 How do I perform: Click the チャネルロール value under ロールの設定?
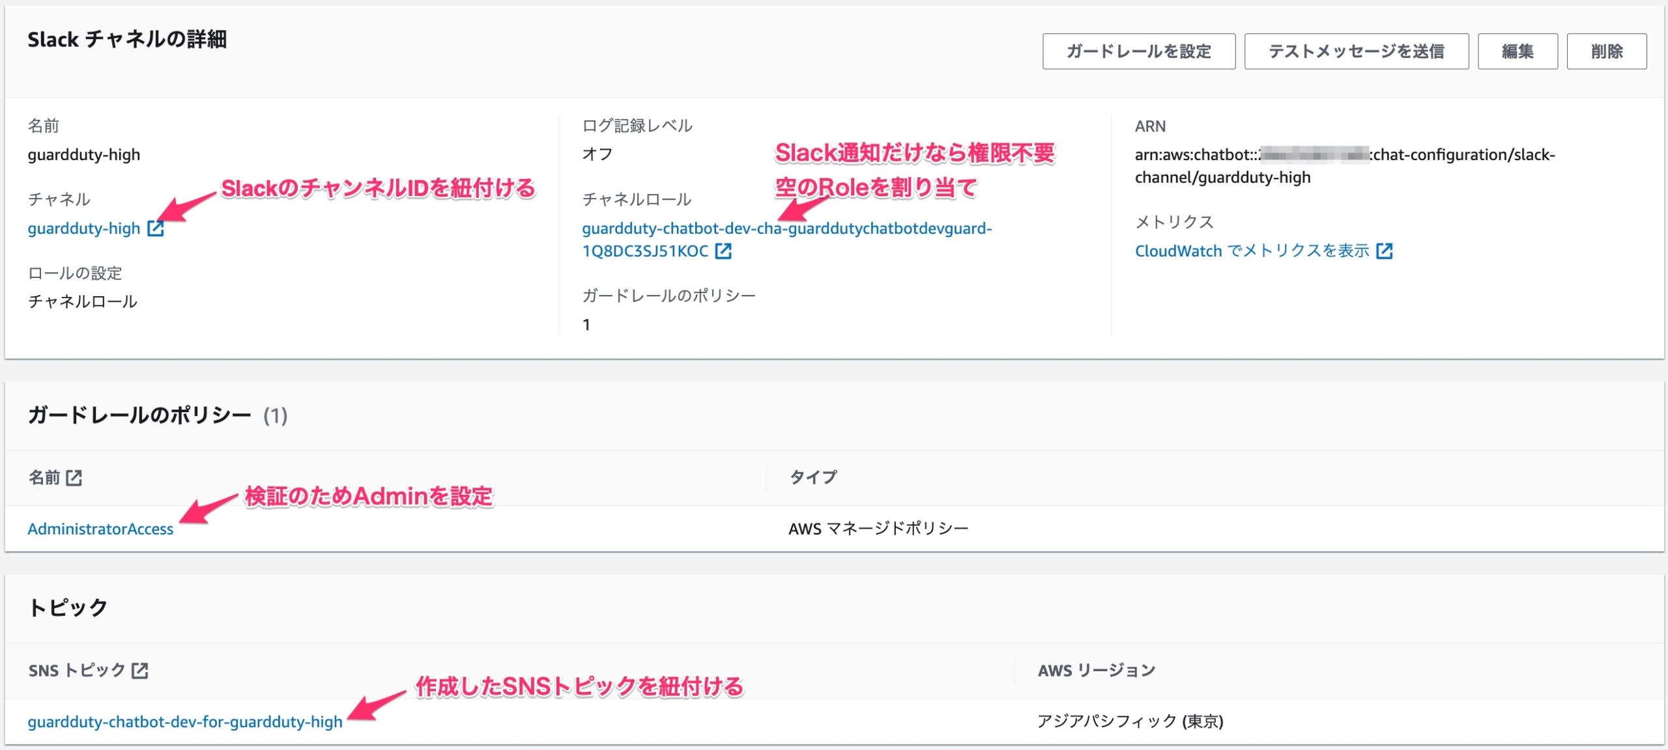click(x=83, y=301)
